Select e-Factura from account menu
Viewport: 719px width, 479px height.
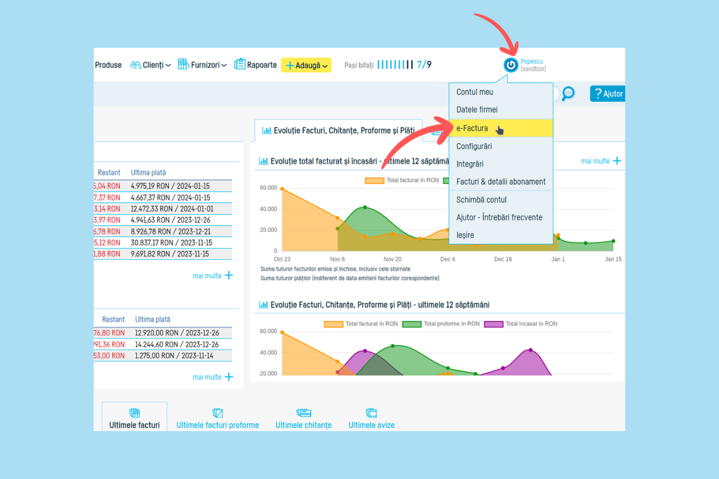[x=472, y=128]
